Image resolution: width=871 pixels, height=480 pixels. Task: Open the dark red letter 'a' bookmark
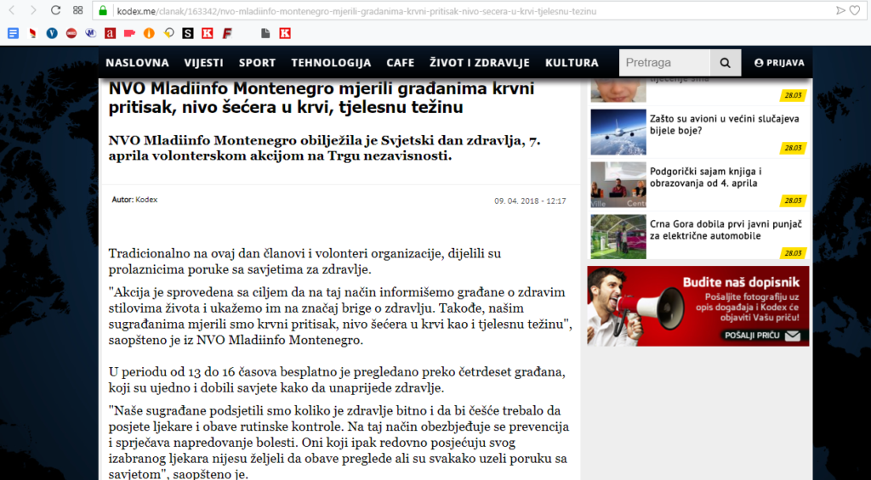click(110, 33)
